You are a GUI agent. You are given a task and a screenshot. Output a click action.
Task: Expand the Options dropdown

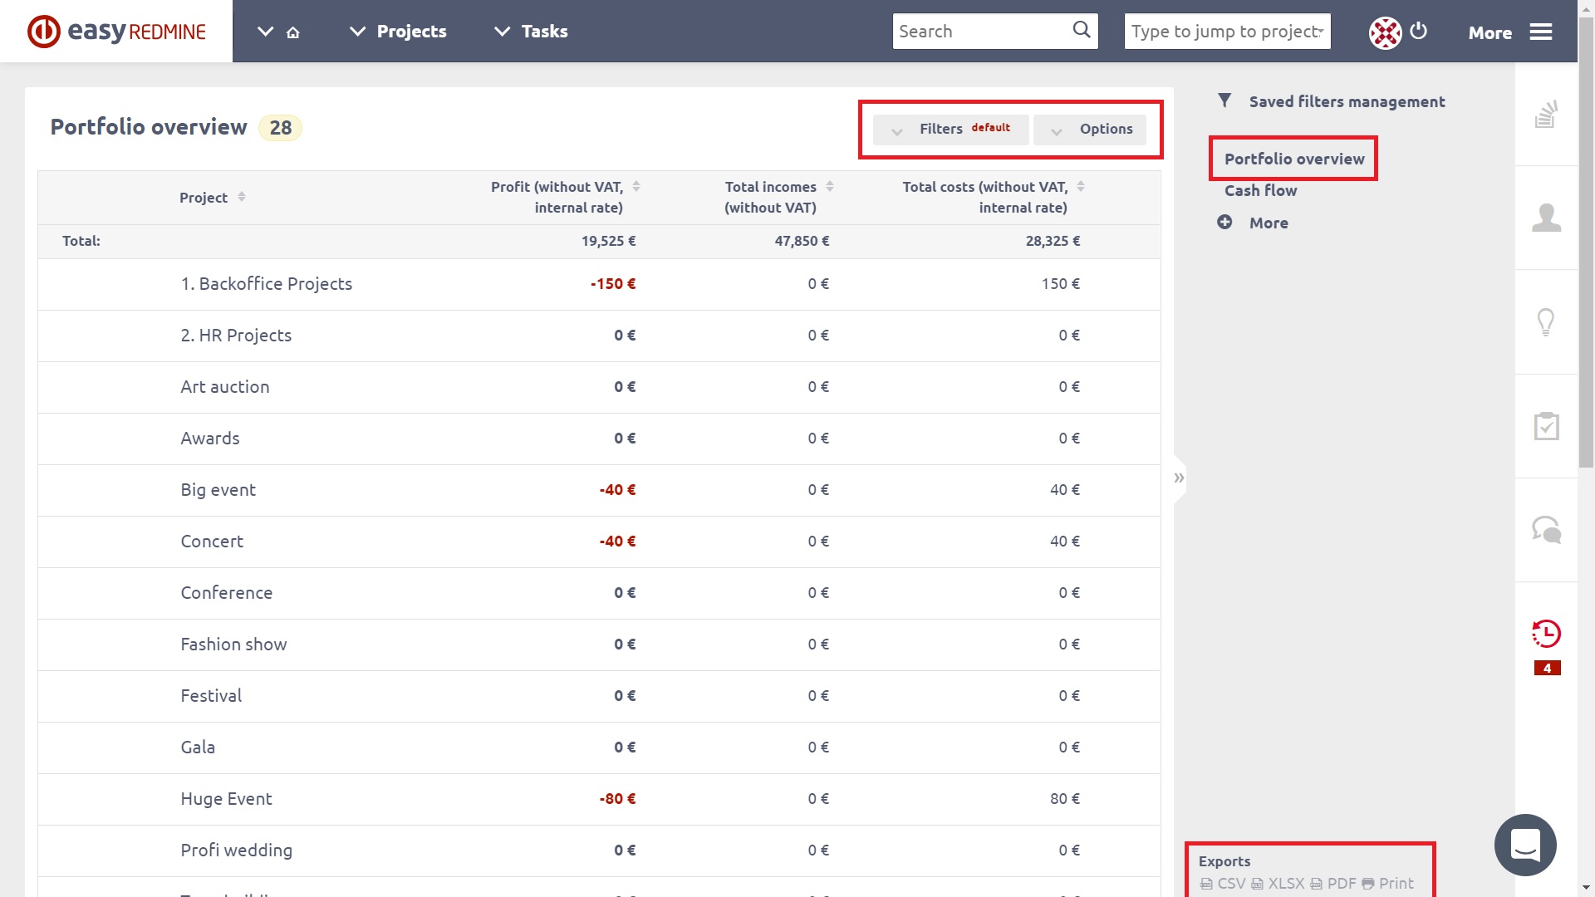coord(1090,129)
